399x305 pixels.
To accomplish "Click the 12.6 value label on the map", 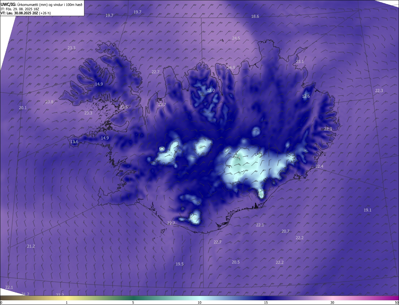I will point(306,96).
